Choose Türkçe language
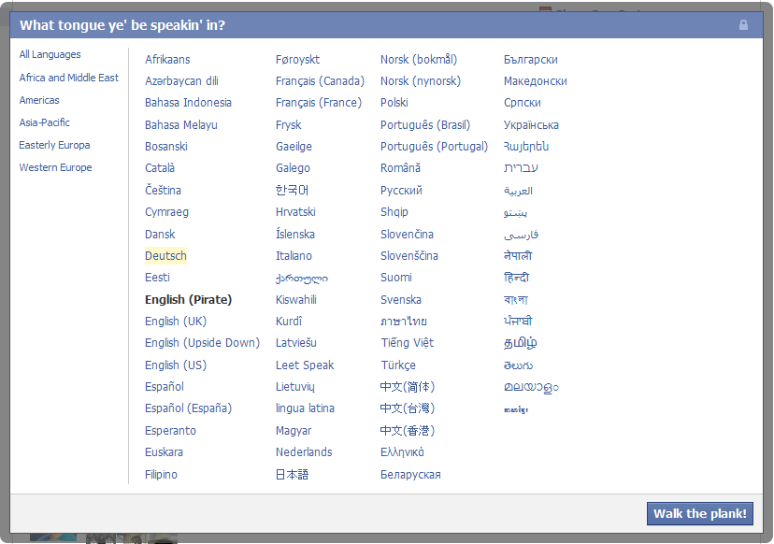Screen dimensions: 774x544 click(x=398, y=365)
